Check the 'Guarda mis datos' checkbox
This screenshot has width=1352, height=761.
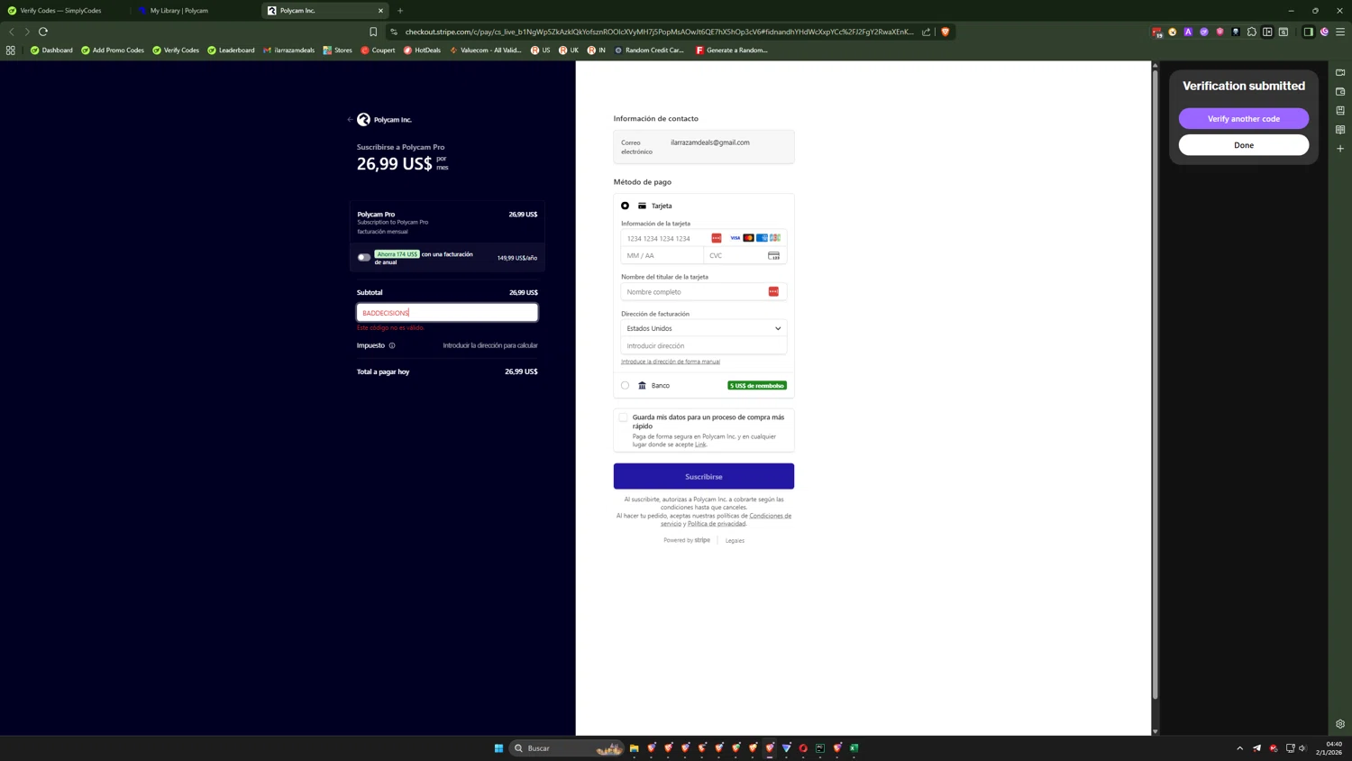point(623,417)
